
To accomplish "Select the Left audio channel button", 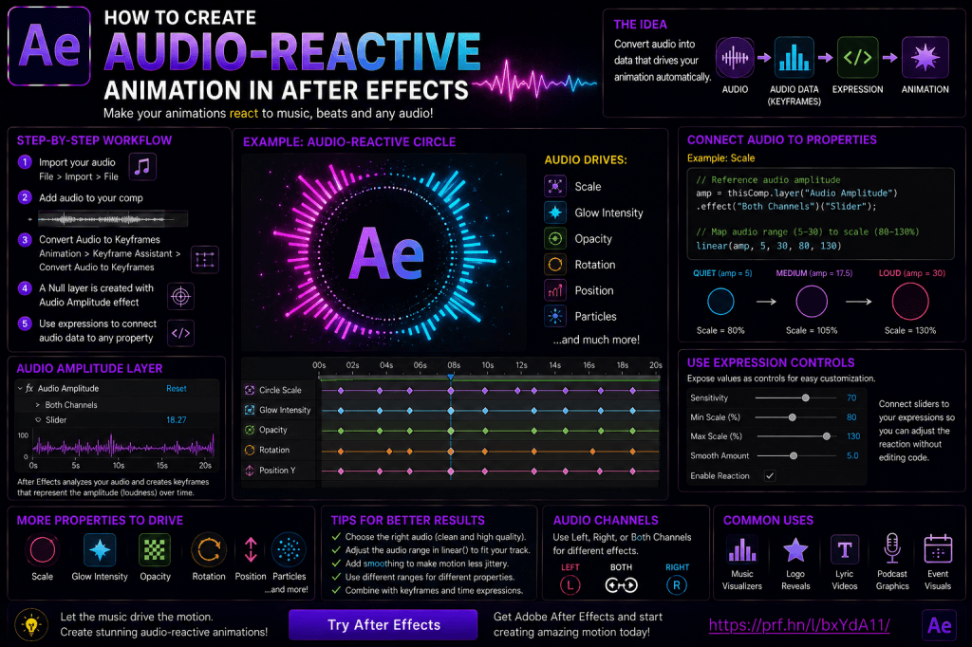I will (x=570, y=585).
